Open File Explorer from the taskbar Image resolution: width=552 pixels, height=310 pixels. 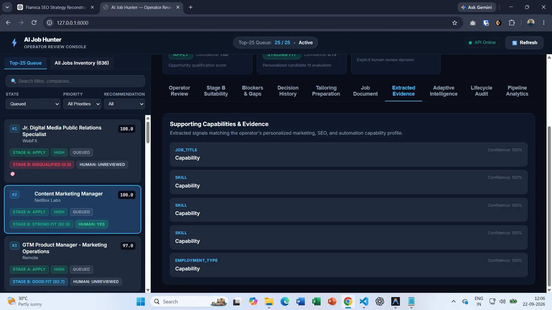click(x=269, y=302)
